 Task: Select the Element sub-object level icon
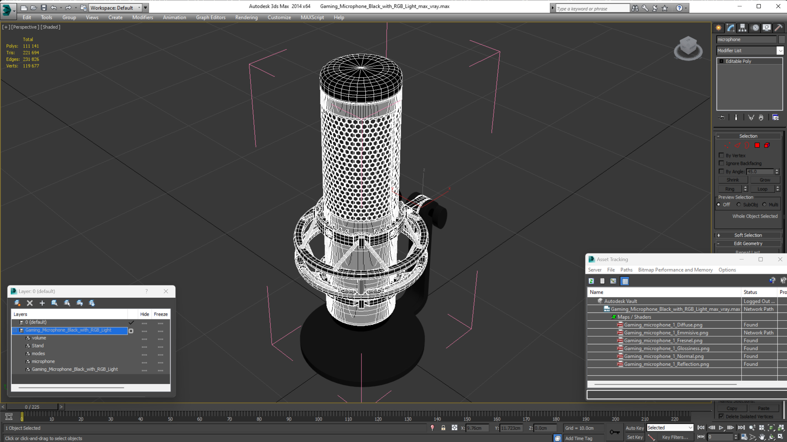pos(767,145)
